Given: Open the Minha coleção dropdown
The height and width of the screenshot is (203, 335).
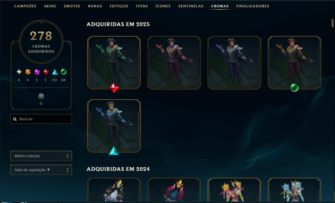Looking at the screenshot, I should point(41,156).
